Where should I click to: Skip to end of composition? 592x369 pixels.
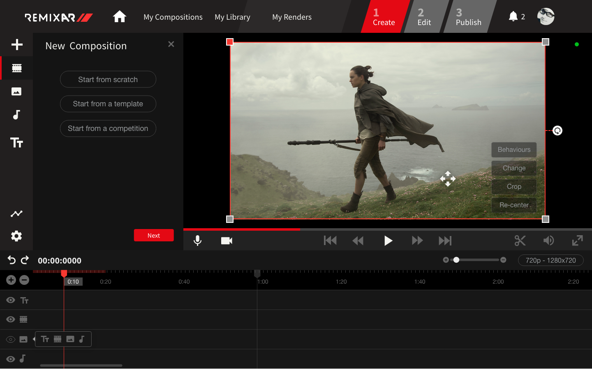point(445,241)
